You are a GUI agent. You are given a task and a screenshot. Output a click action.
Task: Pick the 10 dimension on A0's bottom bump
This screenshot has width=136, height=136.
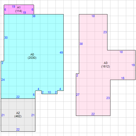click(x=49, y=92)
